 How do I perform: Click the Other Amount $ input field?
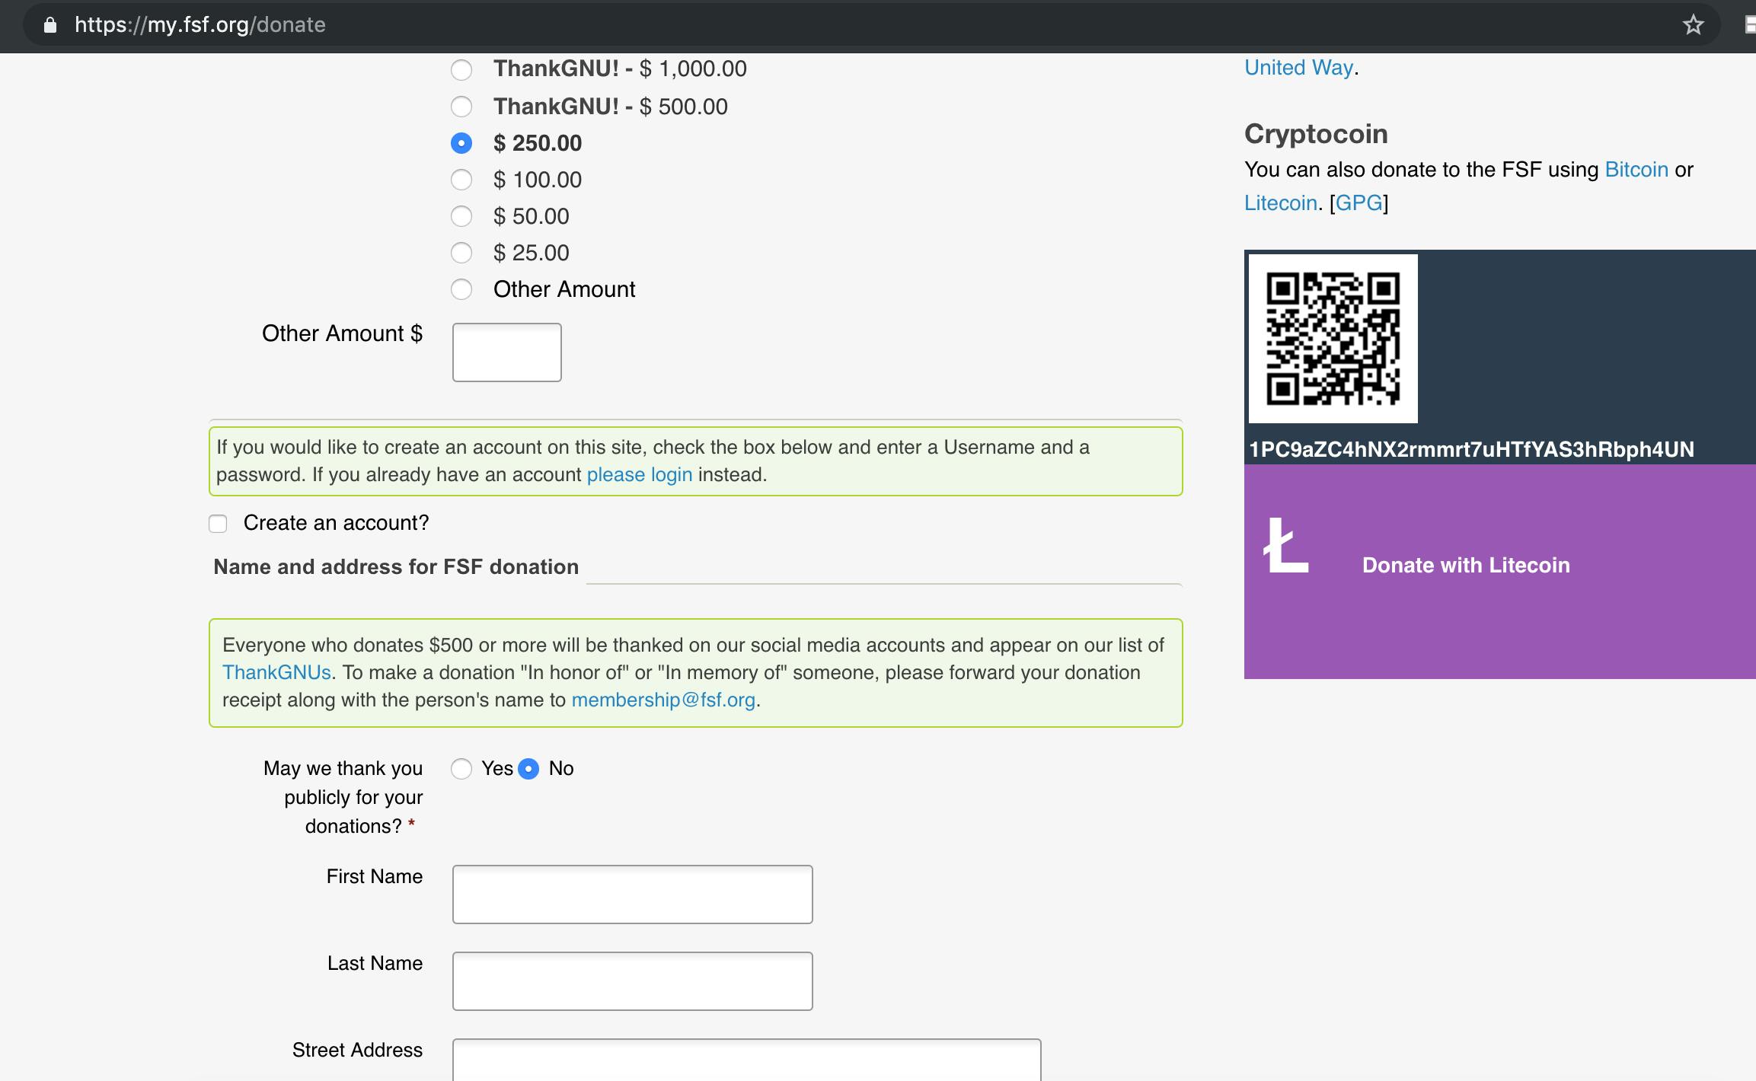click(506, 352)
